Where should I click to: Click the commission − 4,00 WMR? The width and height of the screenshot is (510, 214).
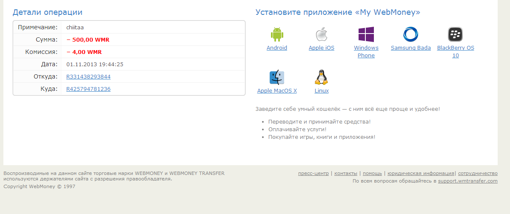point(84,52)
